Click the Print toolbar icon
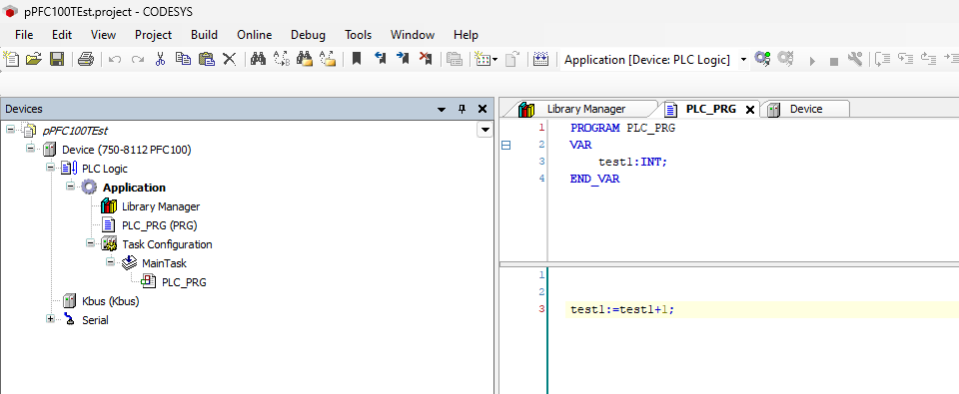Screen dimensions: 959x394 pos(86,59)
